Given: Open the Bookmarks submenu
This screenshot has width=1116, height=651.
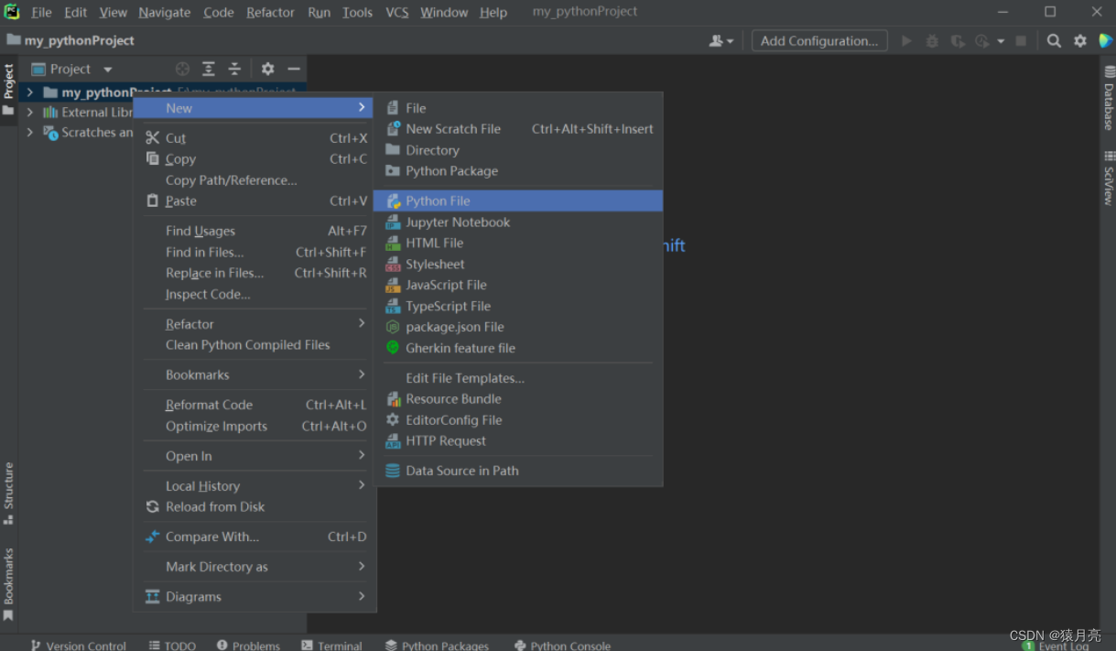Looking at the screenshot, I should pos(255,374).
